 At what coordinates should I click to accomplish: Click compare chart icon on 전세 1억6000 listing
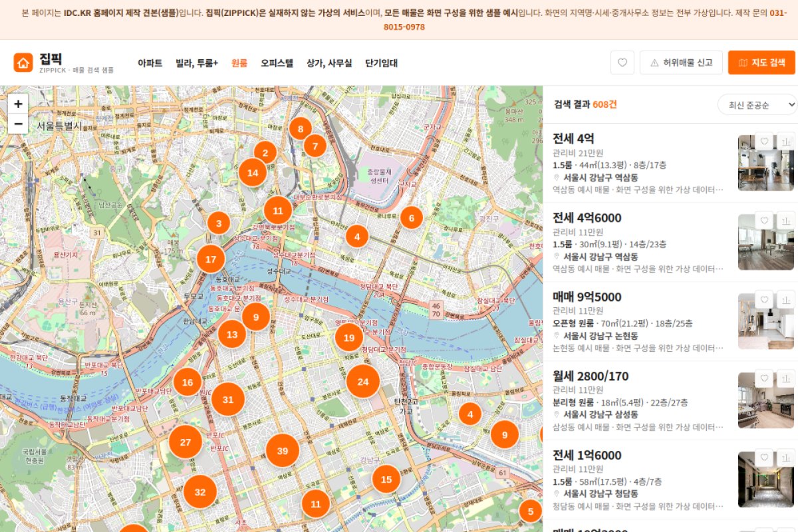(785, 458)
